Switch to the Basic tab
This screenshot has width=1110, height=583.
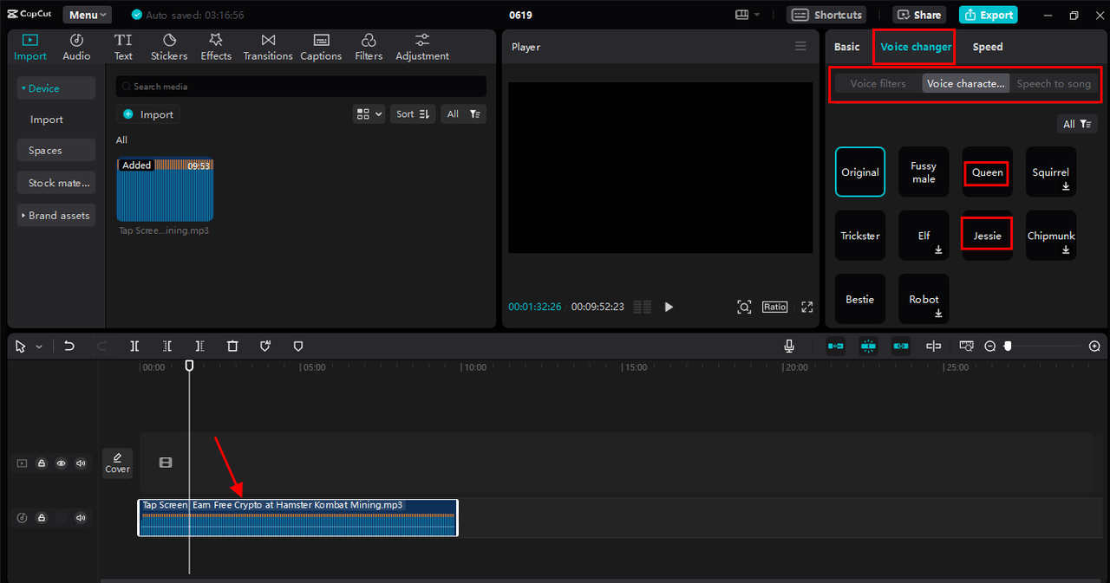847,47
